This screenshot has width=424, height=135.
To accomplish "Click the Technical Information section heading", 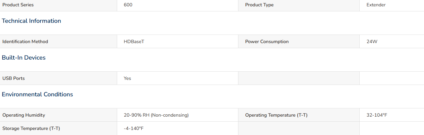I will (x=32, y=21).
